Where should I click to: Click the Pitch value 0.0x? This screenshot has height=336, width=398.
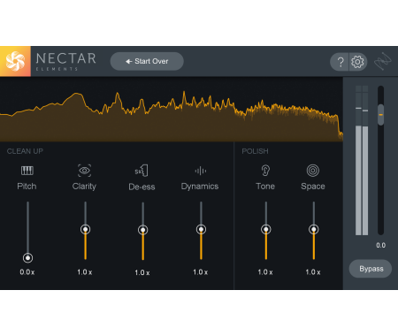pyautogui.click(x=27, y=272)
